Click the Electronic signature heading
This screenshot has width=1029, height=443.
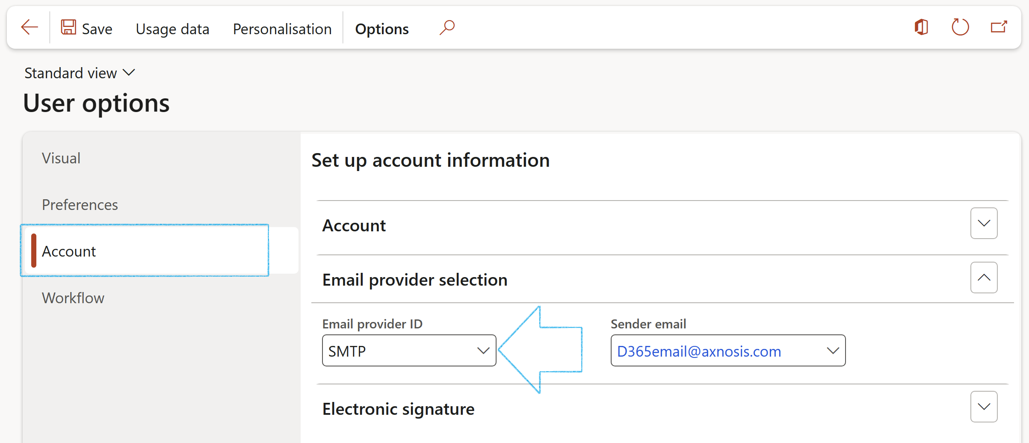click(398, 409)
